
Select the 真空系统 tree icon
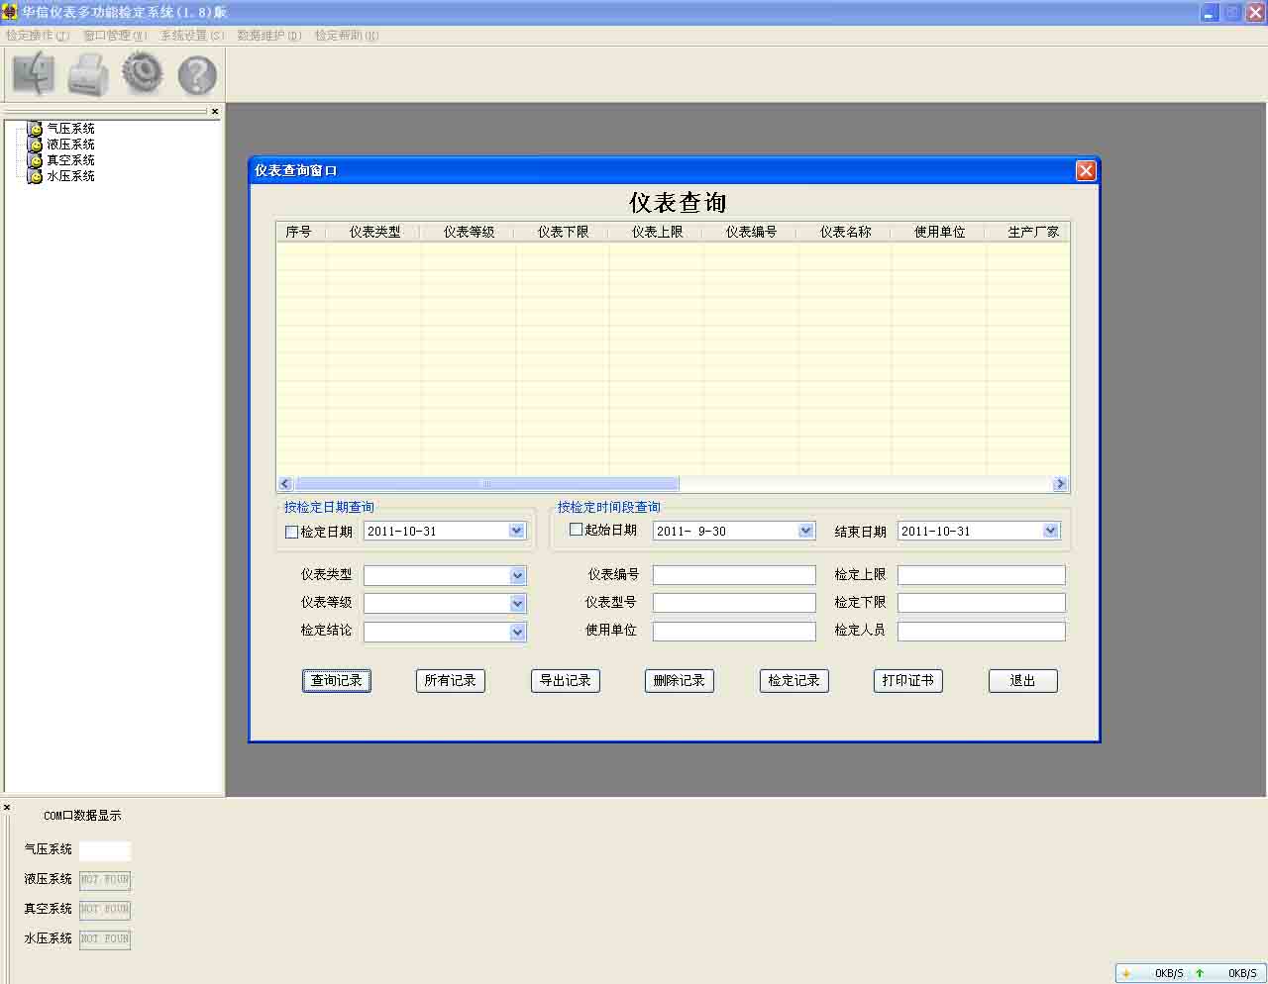tap(35, 160)
